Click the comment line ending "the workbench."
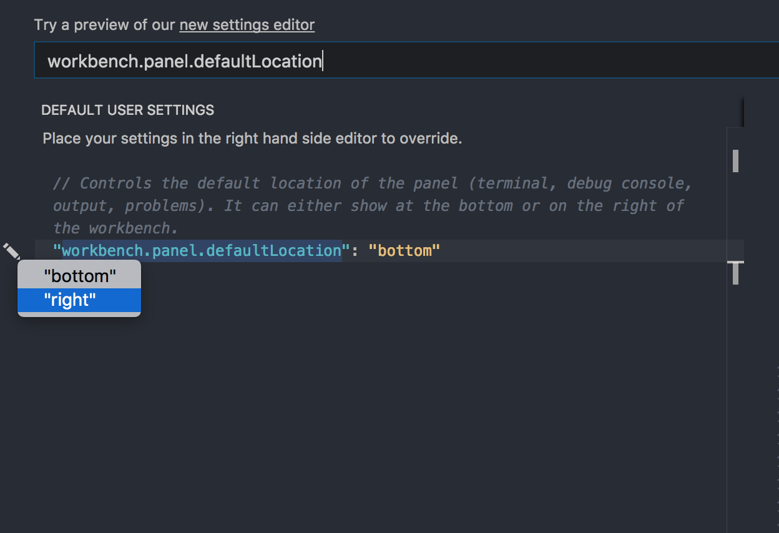The height and width of the screenshot is (533, 779). point(116,228)
